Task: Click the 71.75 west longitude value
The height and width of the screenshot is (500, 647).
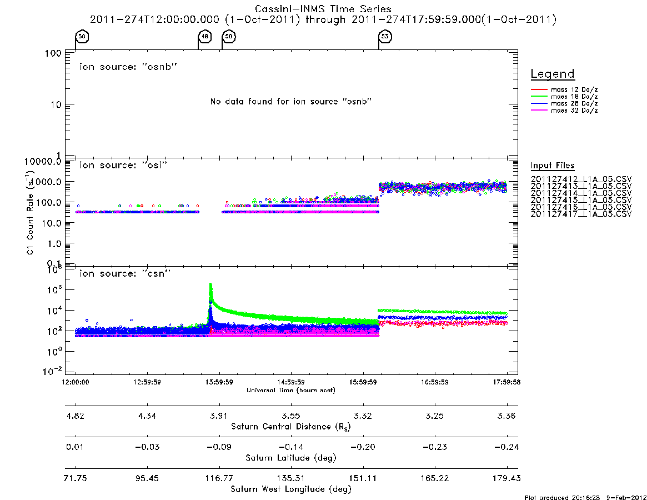Action: [x=76, y=478]
